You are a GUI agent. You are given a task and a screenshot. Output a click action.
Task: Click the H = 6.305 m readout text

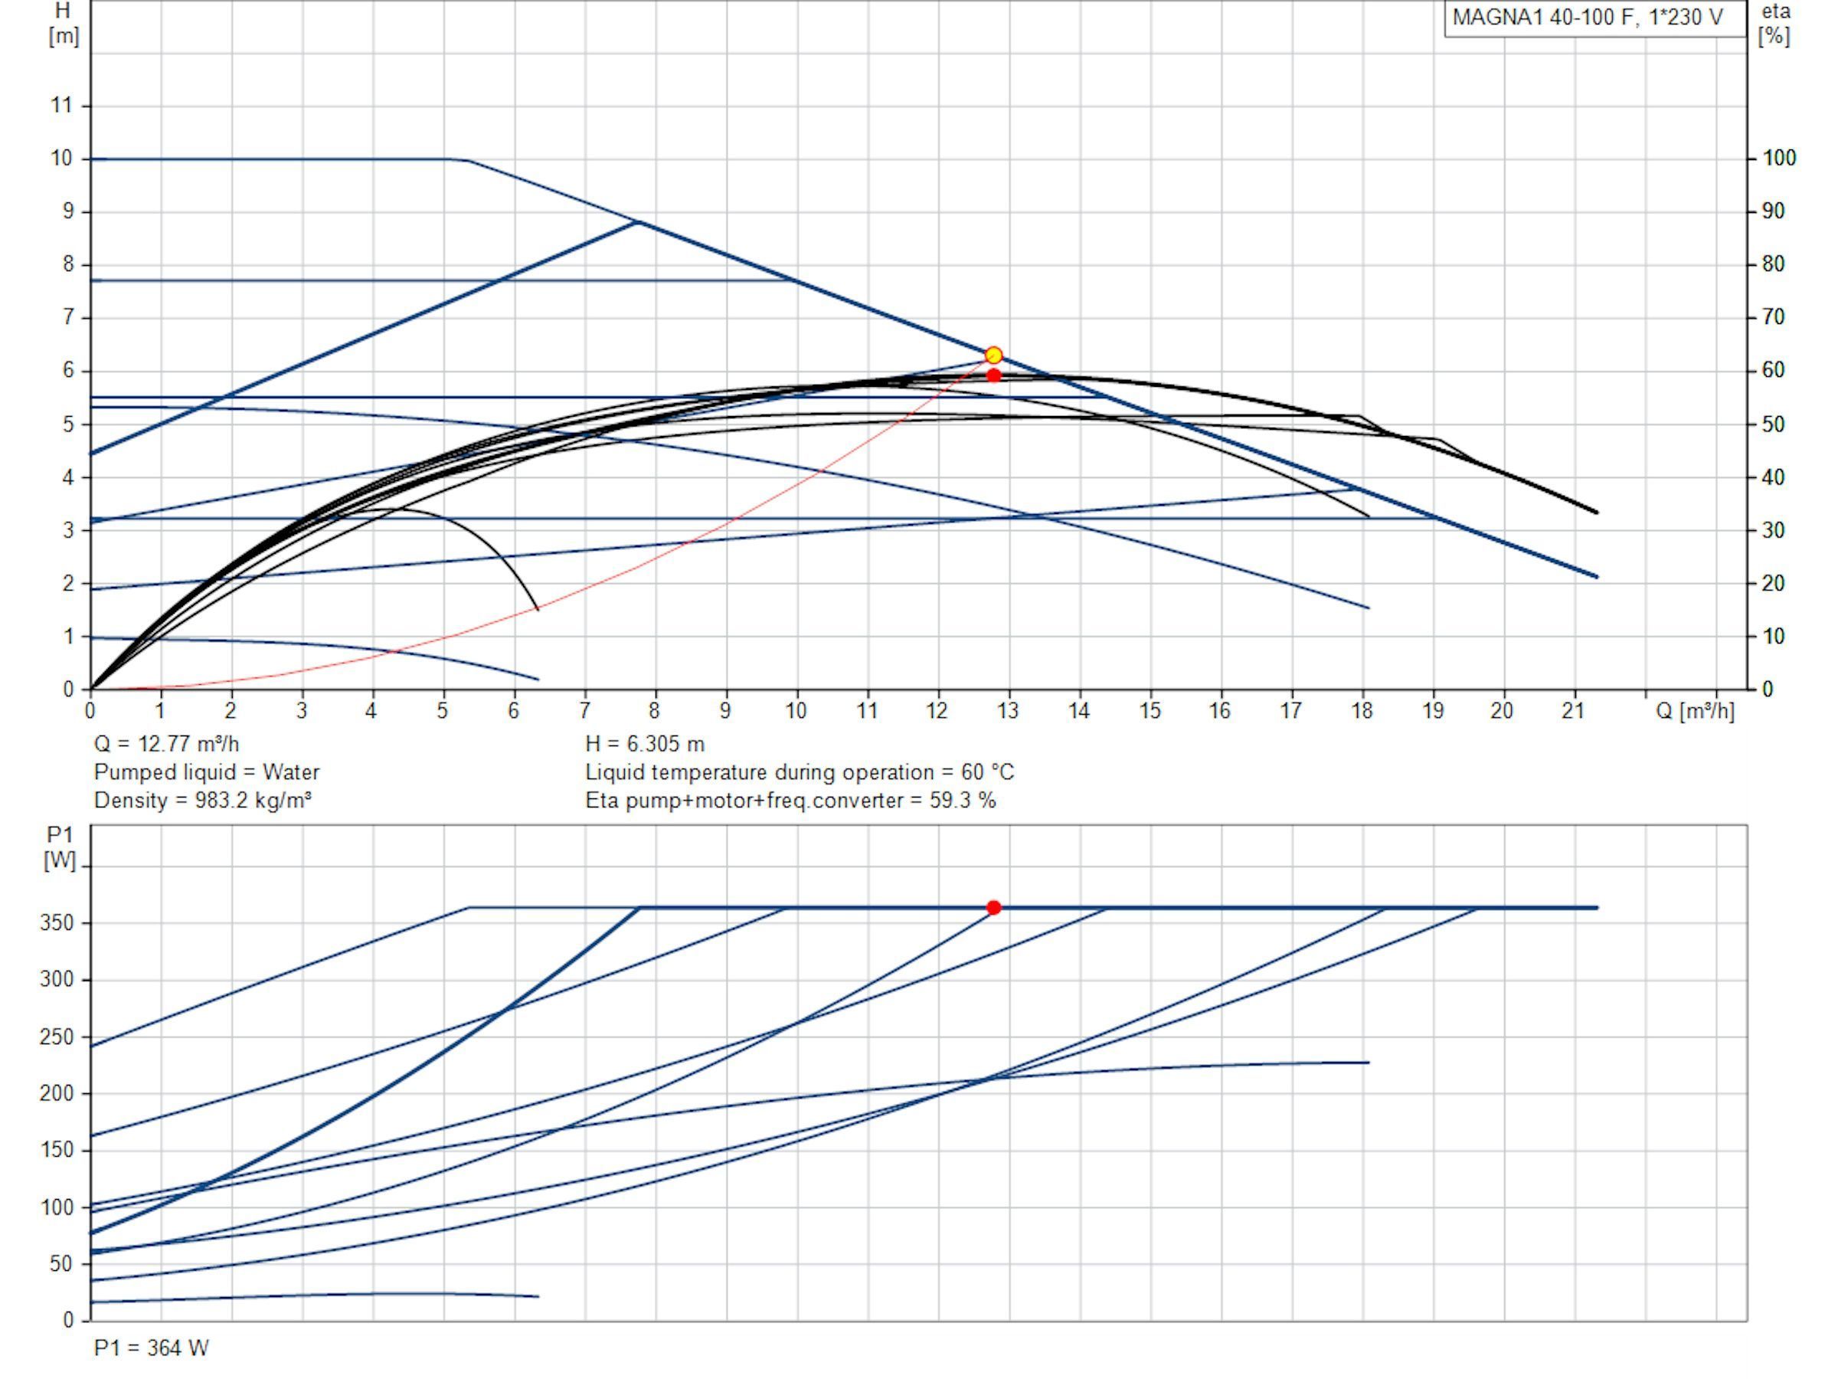tap(645, 744)
